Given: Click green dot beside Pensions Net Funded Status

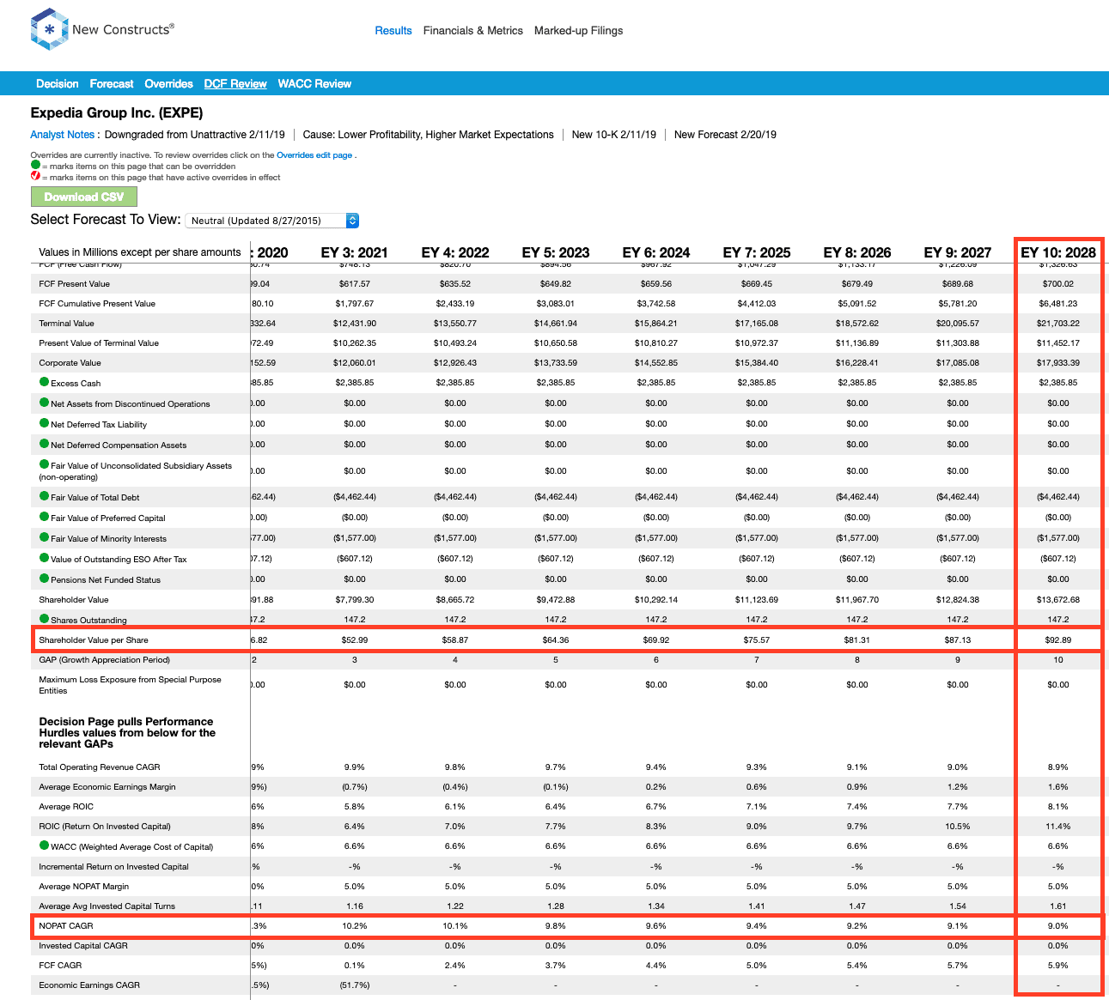Looking at the screenshot, I should [x=44, y=579].
